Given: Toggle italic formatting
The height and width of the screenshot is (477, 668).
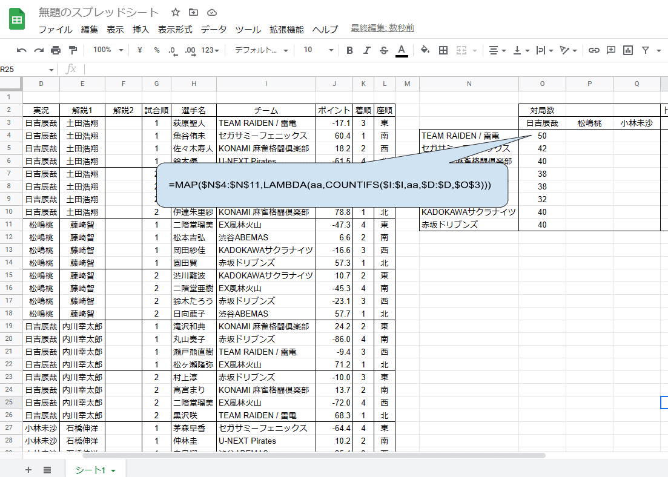Looking at the screenshot, I should [x=367, y=50].
